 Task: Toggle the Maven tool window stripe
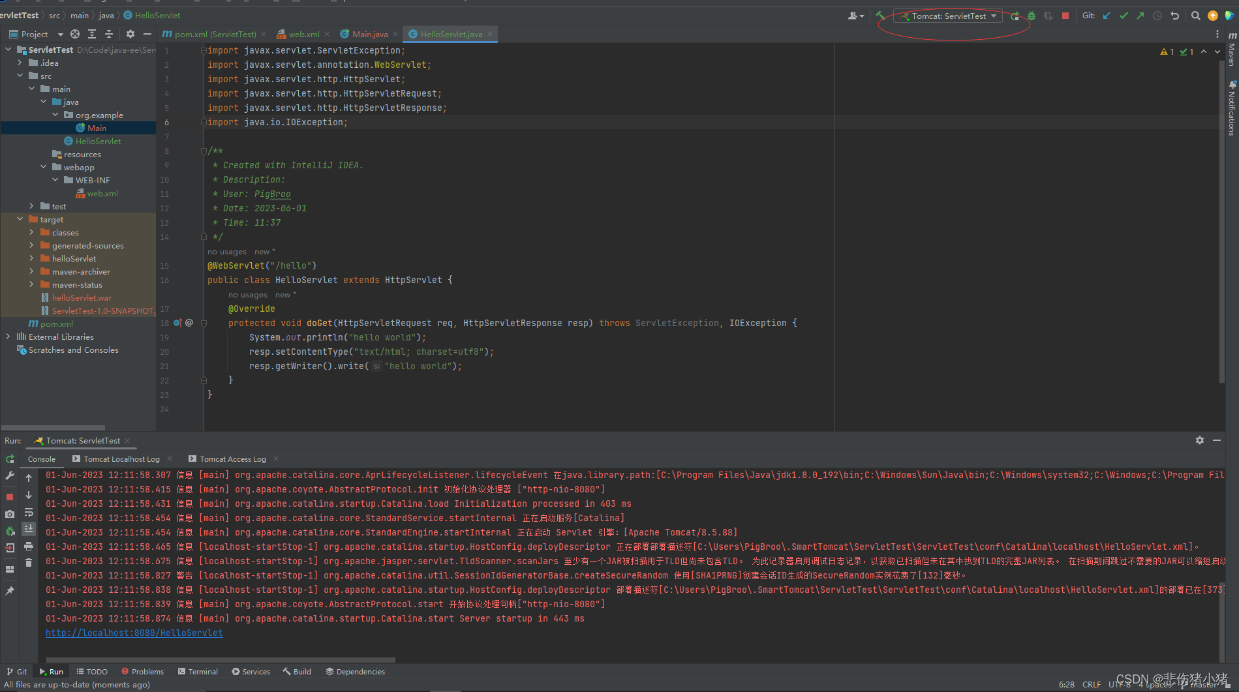(1232, 49)
